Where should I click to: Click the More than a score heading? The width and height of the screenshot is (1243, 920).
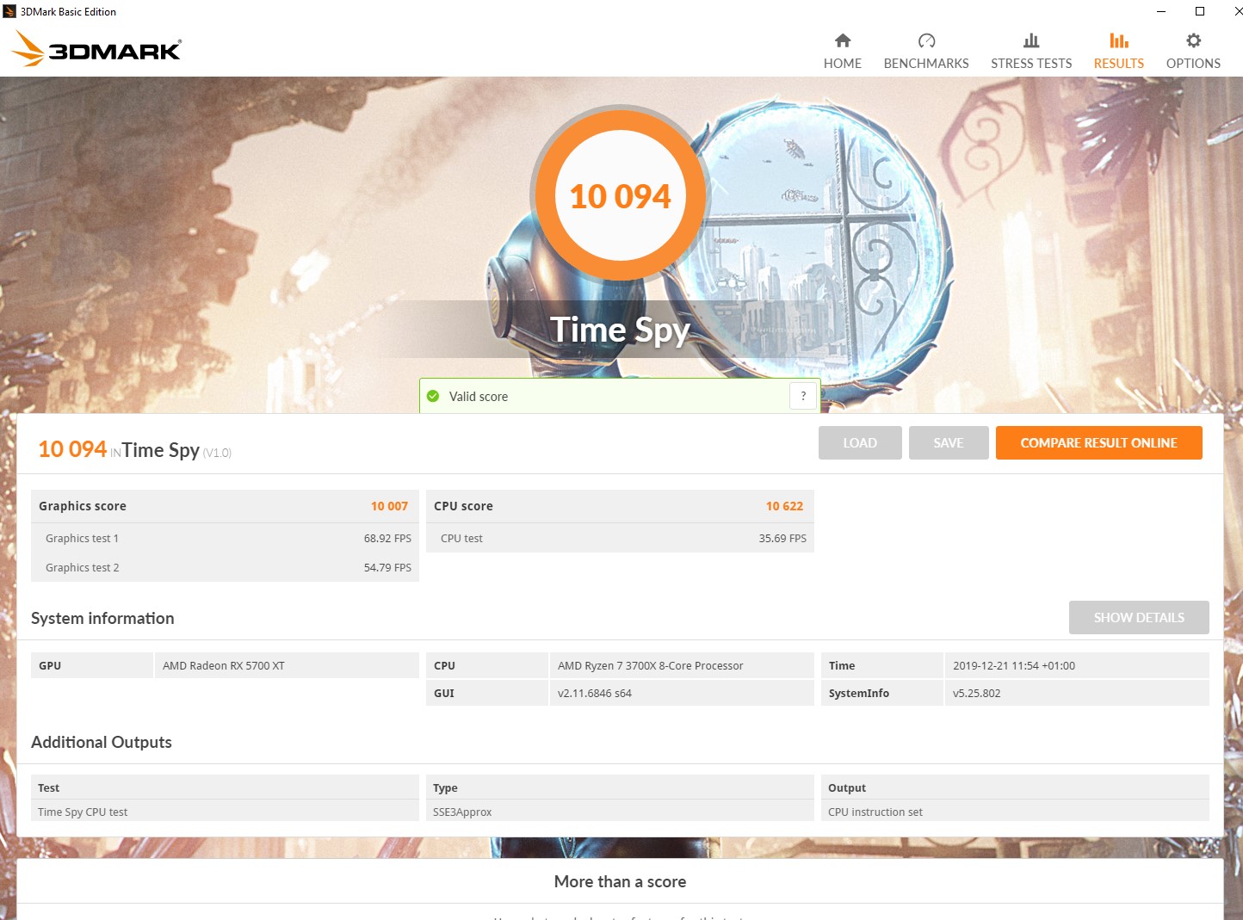click(620, 881)
